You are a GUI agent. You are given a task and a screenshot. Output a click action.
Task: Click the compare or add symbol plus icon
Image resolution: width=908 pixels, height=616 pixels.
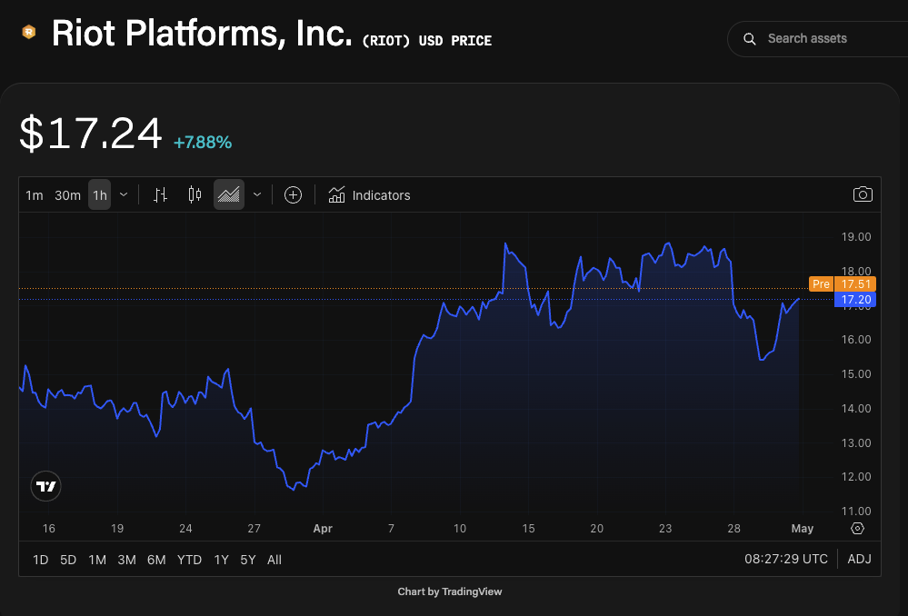coord(293,195)
